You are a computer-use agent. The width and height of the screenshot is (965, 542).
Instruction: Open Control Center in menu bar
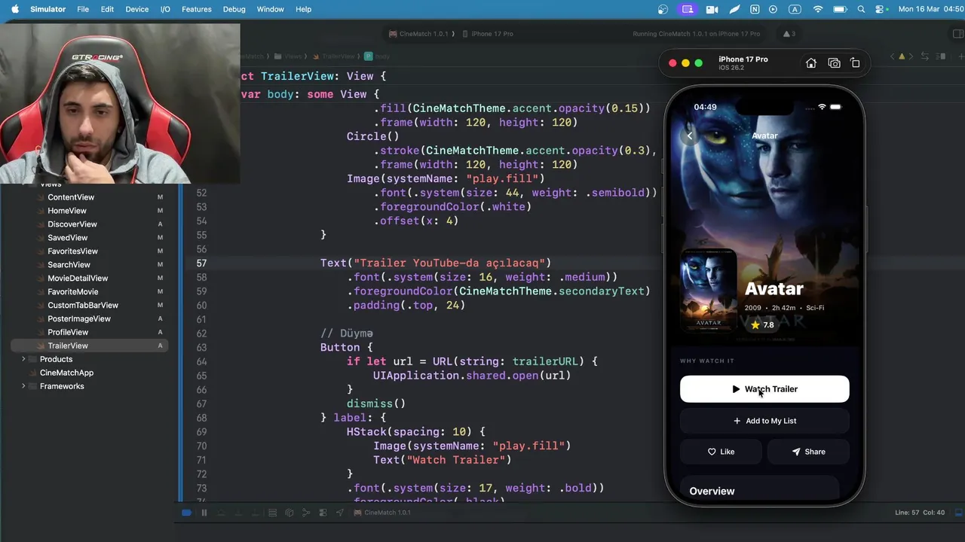[x=881, y=9]
